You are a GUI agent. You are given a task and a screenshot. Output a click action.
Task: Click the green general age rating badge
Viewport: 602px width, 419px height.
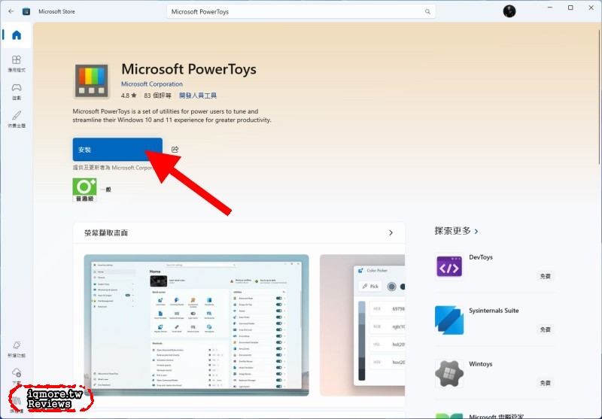coord(84,190)
